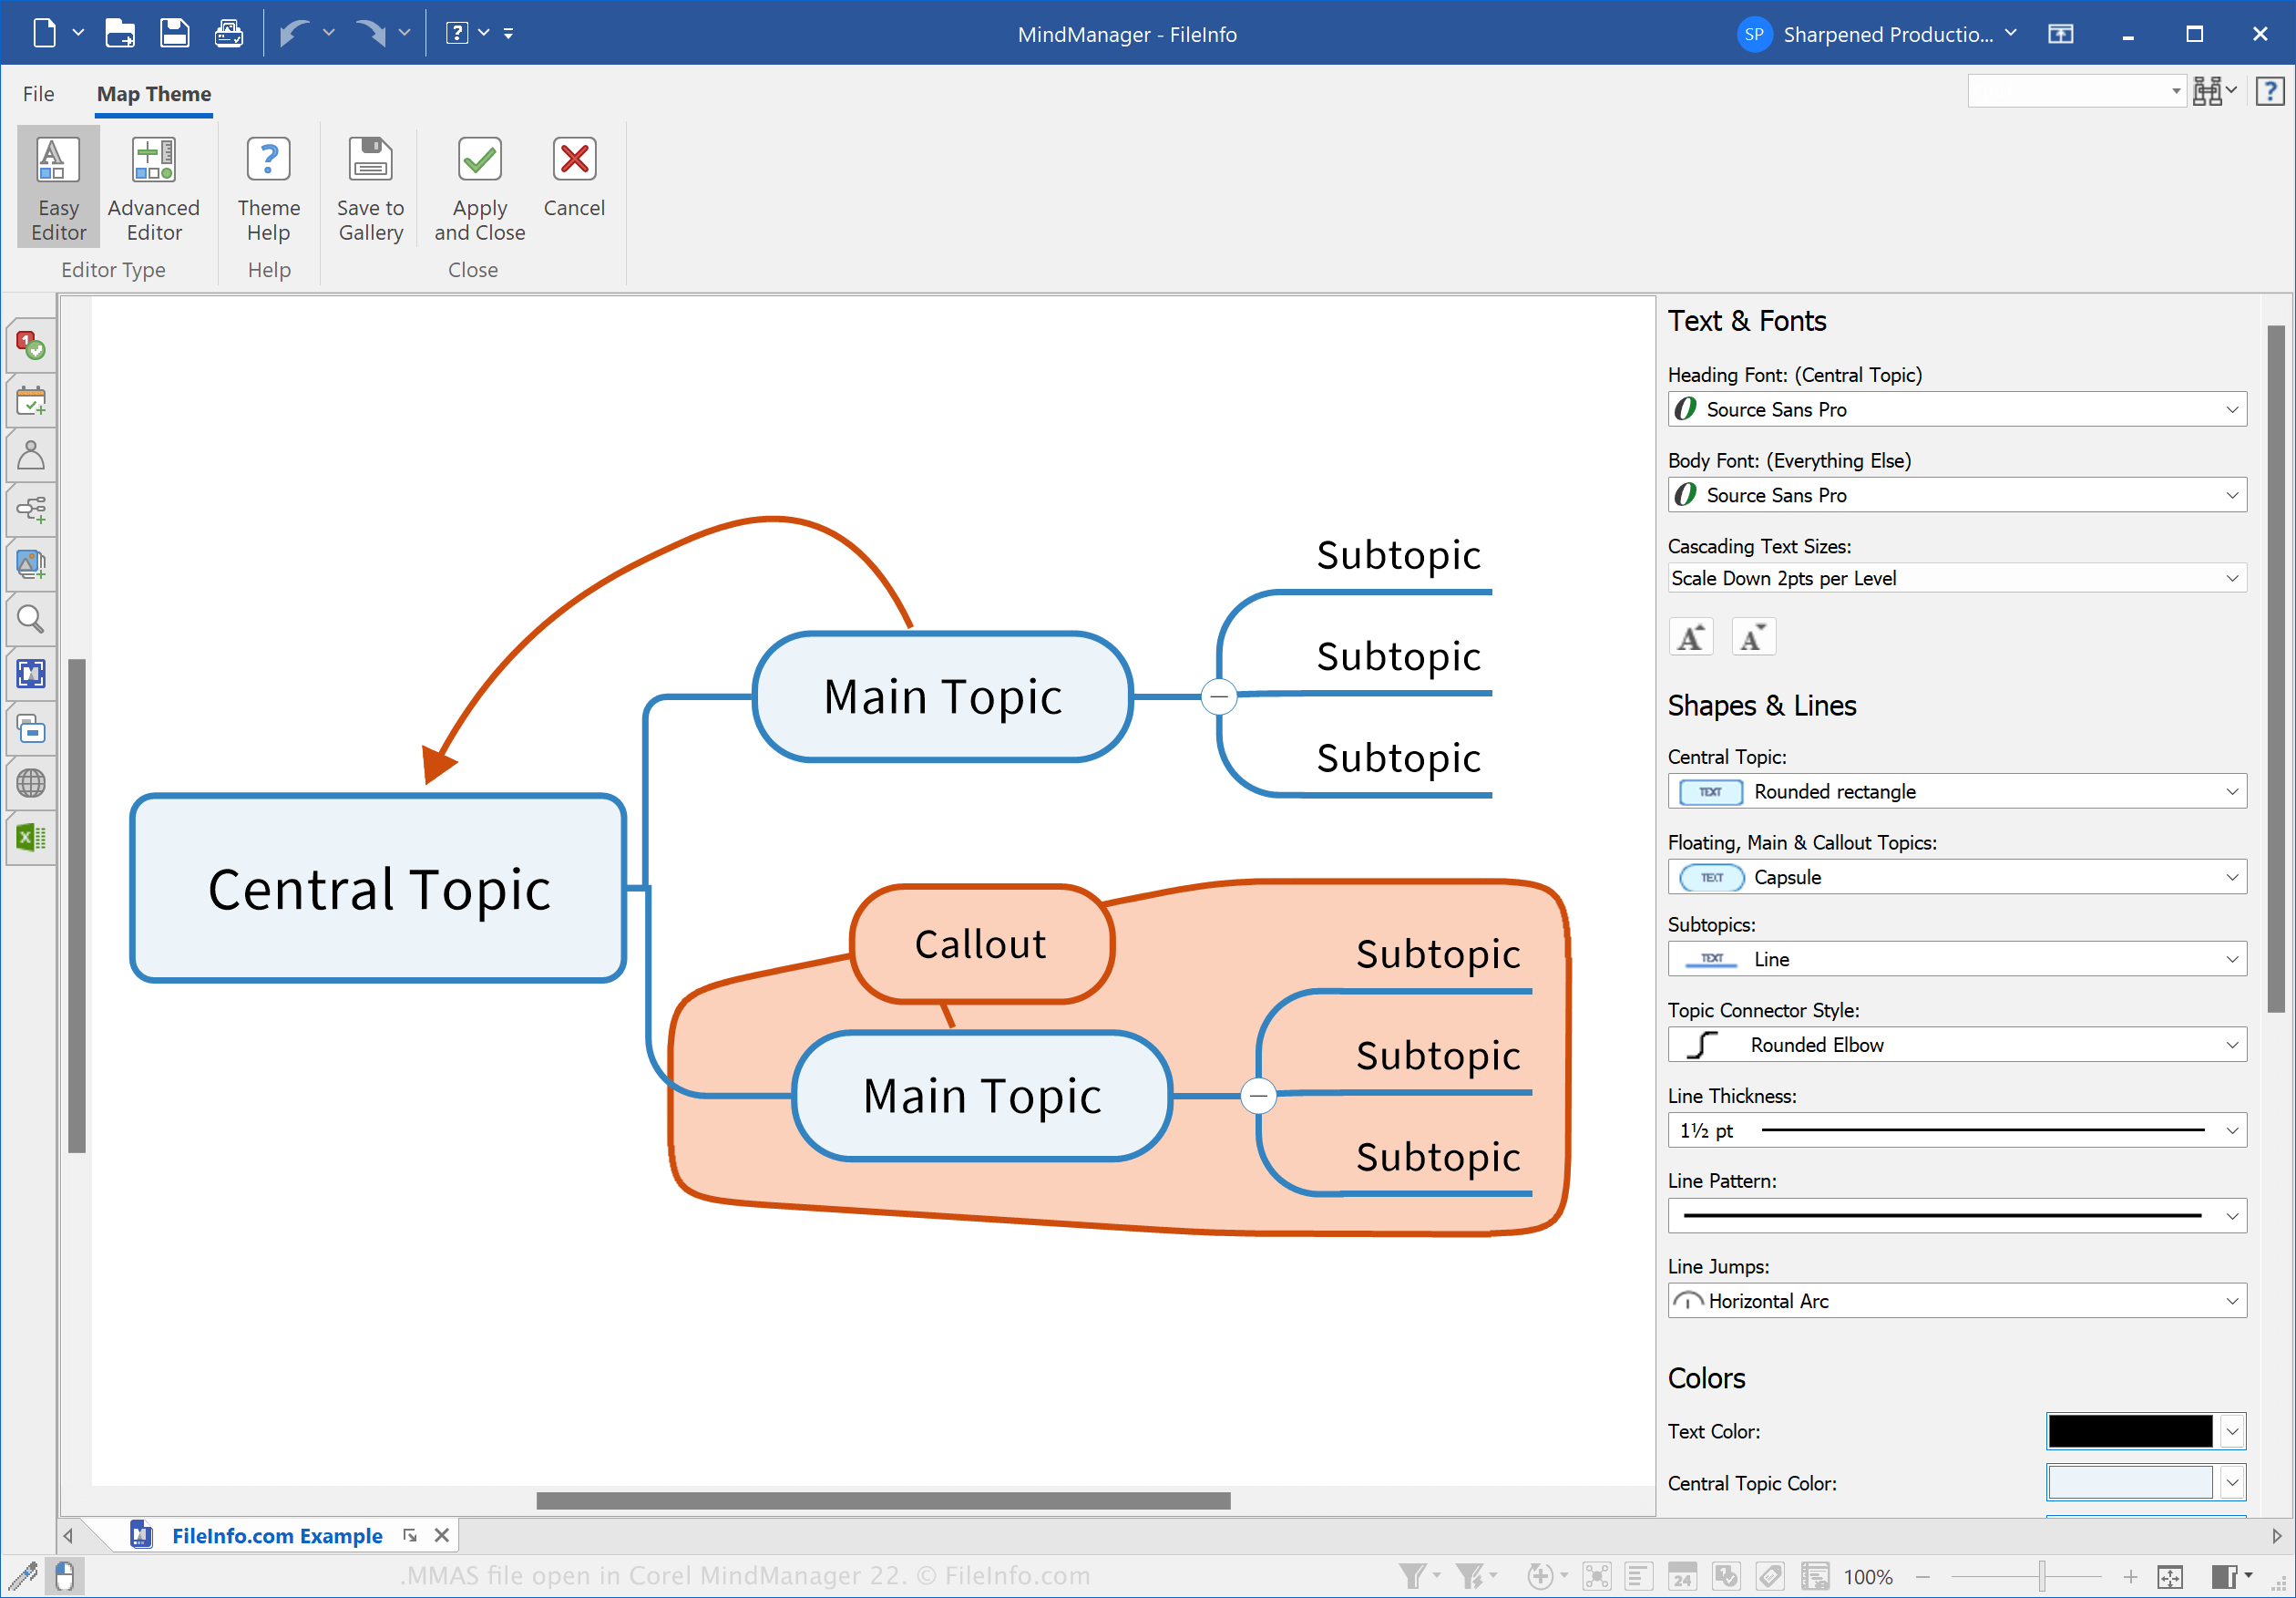Open the Excel pane icon in sidebar
The image size is (2296, 1598).
pyautogui.click(x=31, y=838)
